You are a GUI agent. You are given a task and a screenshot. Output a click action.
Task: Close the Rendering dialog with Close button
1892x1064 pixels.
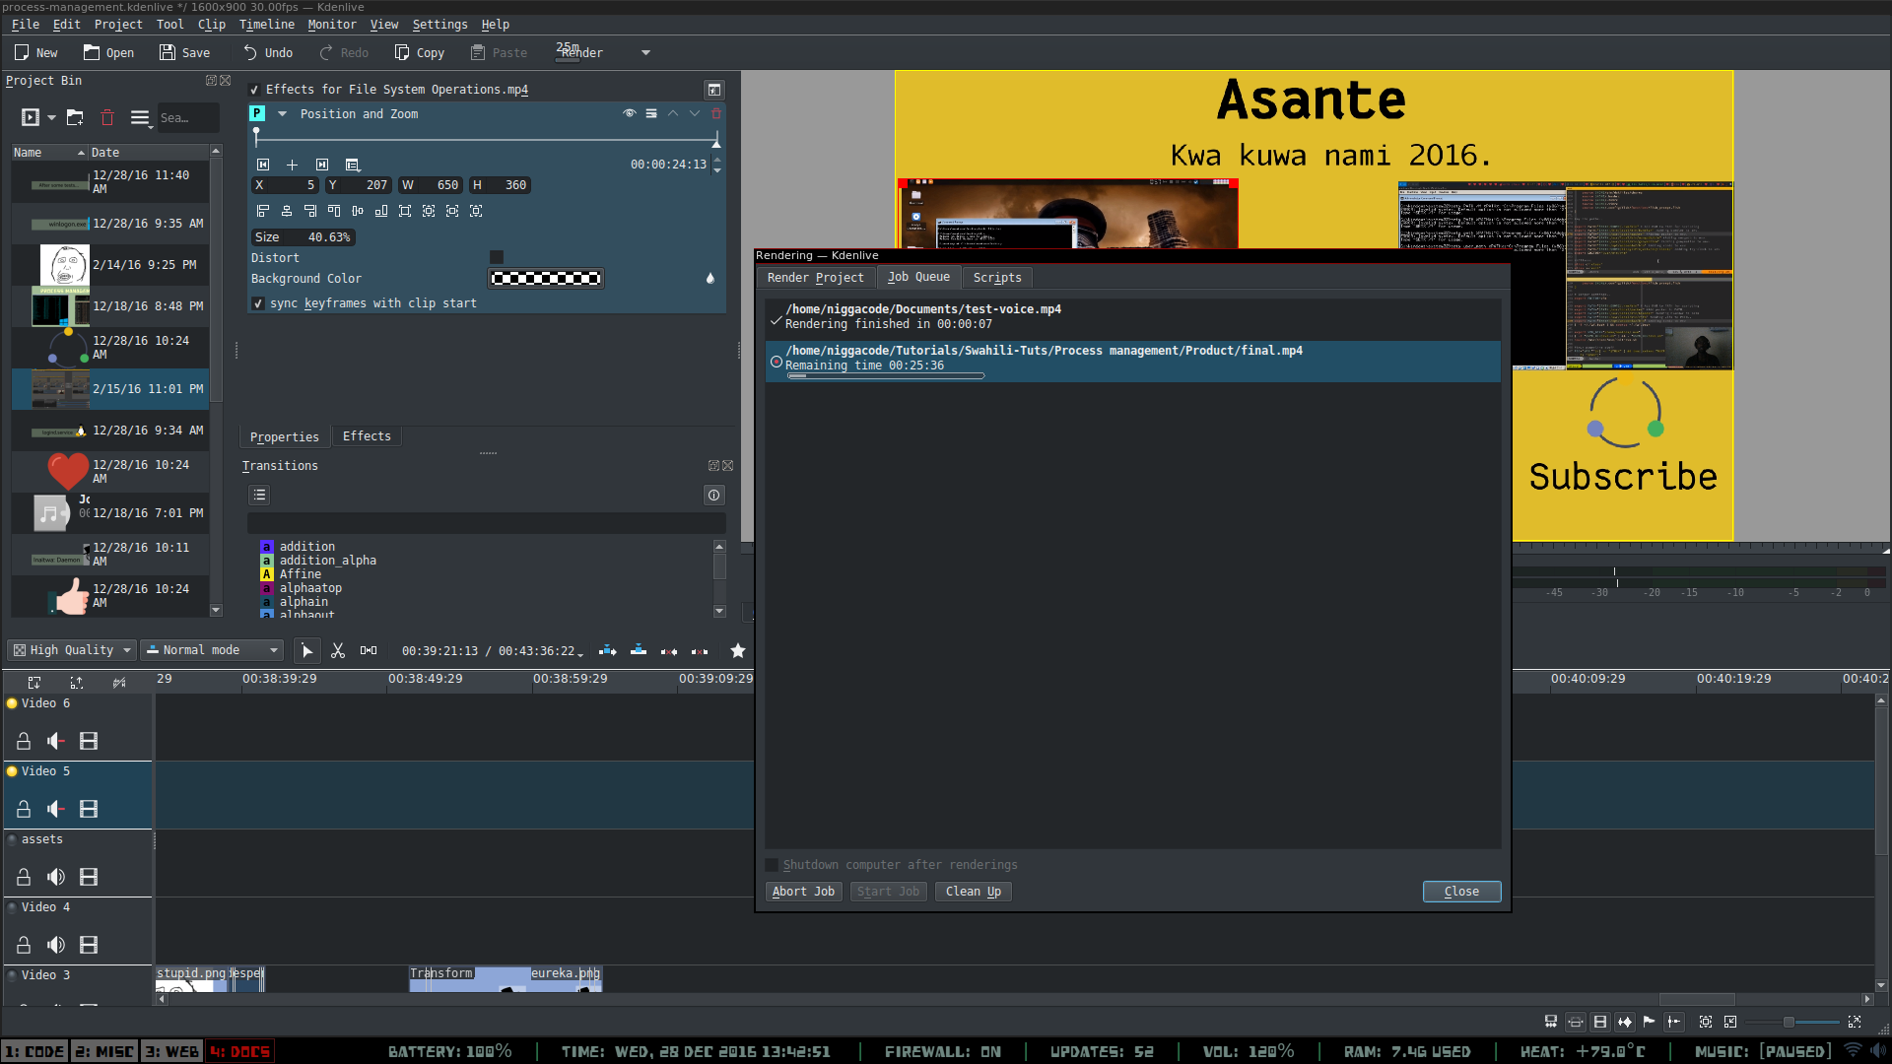point(1461,892)
